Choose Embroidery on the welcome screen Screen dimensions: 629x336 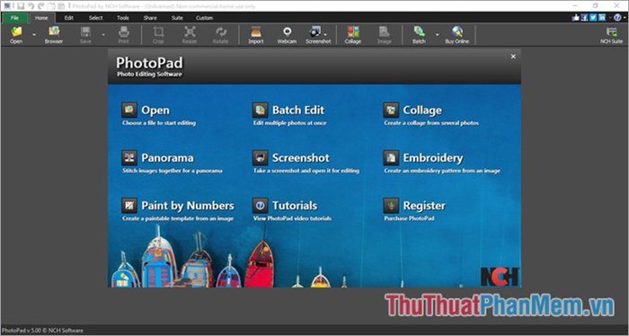pyautogui.click(x=442, y=162)
